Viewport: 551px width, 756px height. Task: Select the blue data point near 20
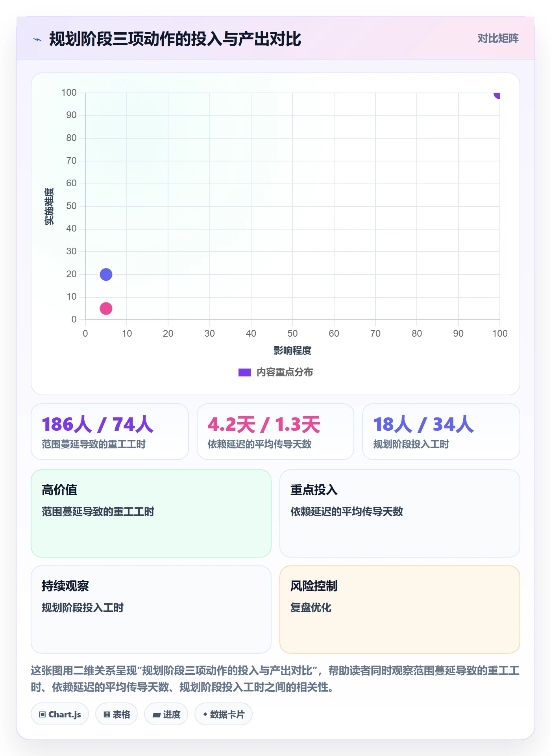click(106, 274)
